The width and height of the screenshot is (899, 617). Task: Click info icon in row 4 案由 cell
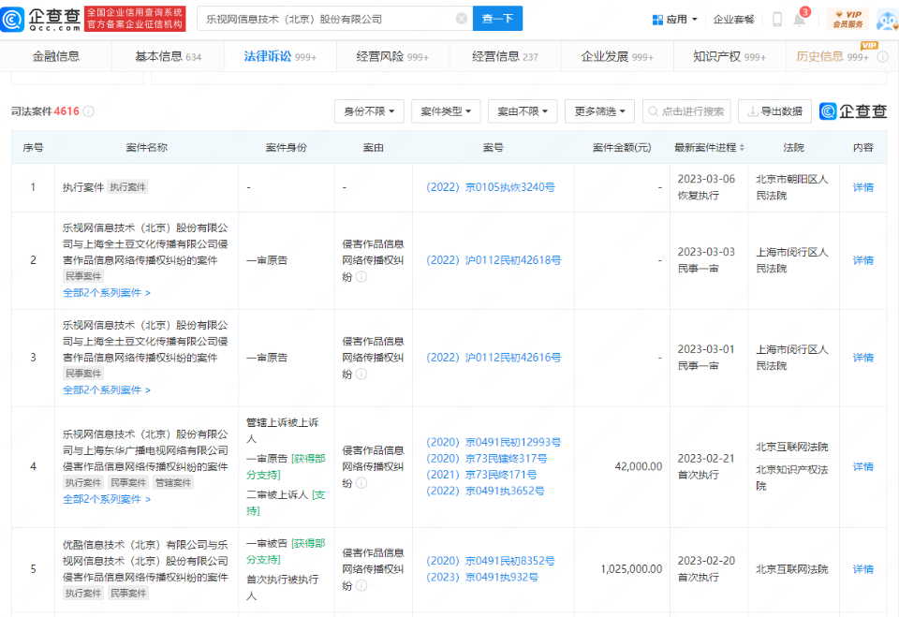click(x=361, y=483)
